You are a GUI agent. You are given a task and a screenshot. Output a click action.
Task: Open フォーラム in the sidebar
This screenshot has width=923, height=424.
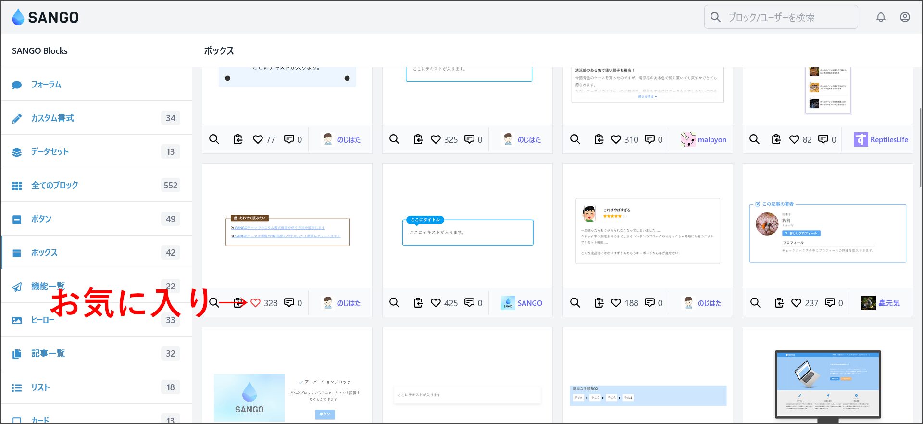click(x=96, y=84)
